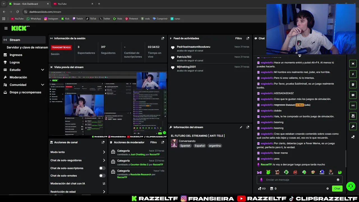Screen dimensions: 359x202
Task: Click the speech bubble icon in right toolbar
Action: tap(353, 95)
